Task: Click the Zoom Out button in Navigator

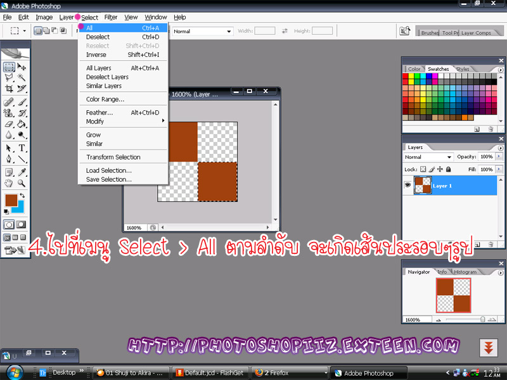Action: [x=439, y=320]
